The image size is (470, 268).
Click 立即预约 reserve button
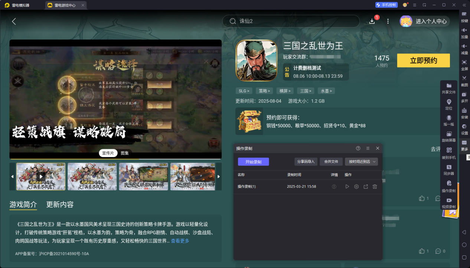(x=423, y=61)
